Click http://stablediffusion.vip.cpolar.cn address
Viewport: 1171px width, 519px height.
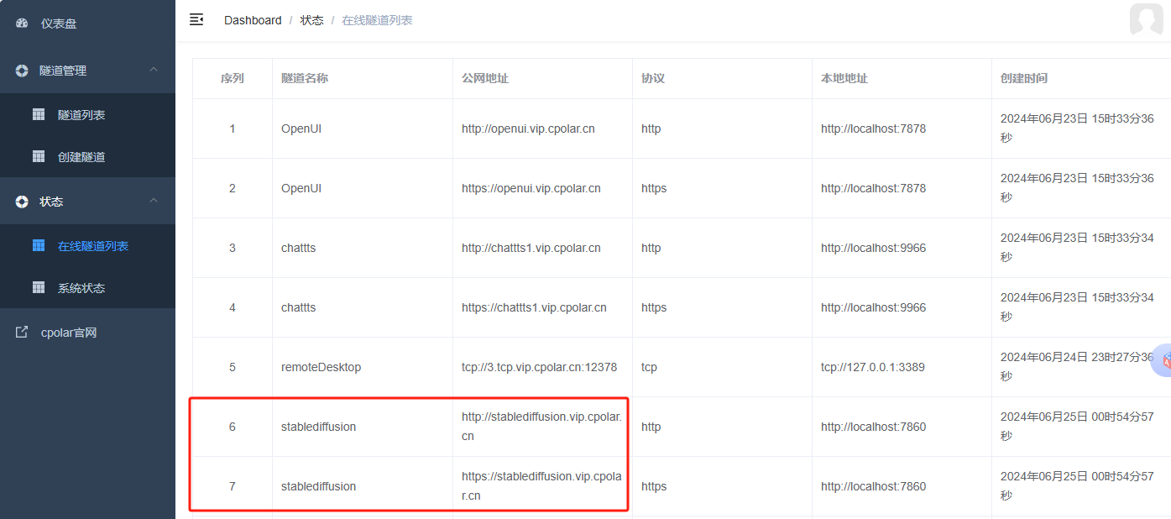click(x=542, y=427)
